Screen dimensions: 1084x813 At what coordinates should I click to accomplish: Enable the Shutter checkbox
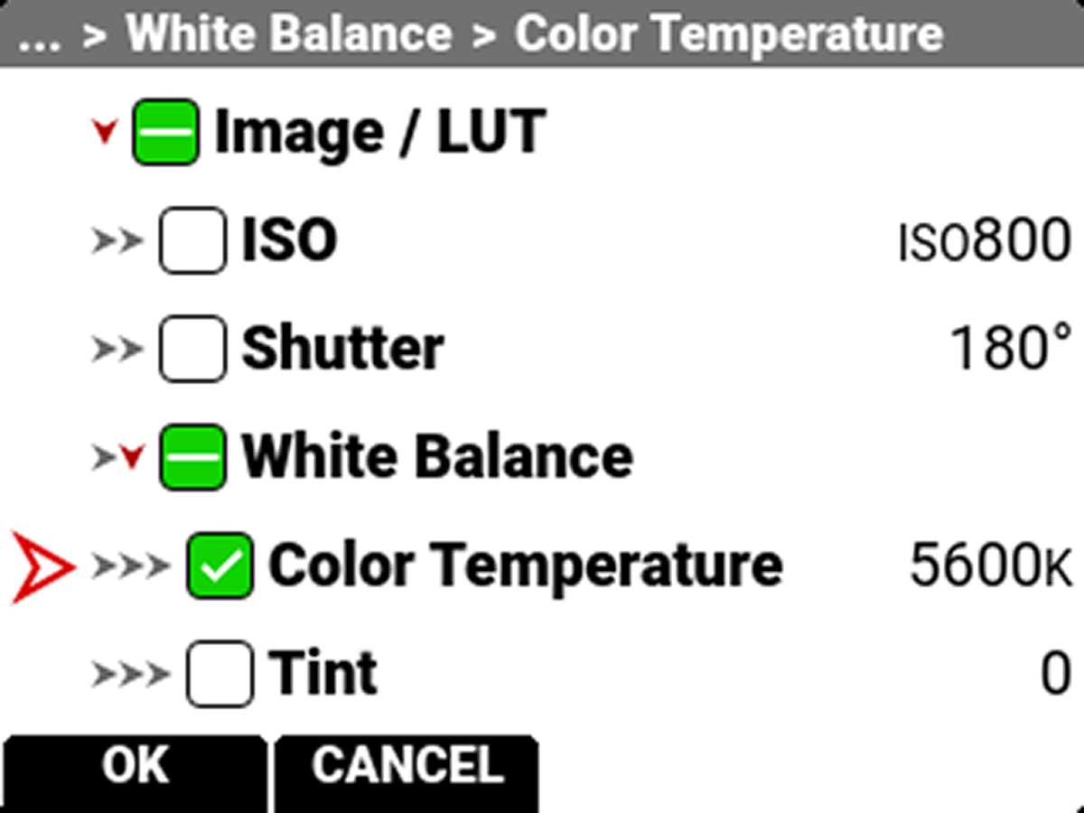click(x=192, y=346)
